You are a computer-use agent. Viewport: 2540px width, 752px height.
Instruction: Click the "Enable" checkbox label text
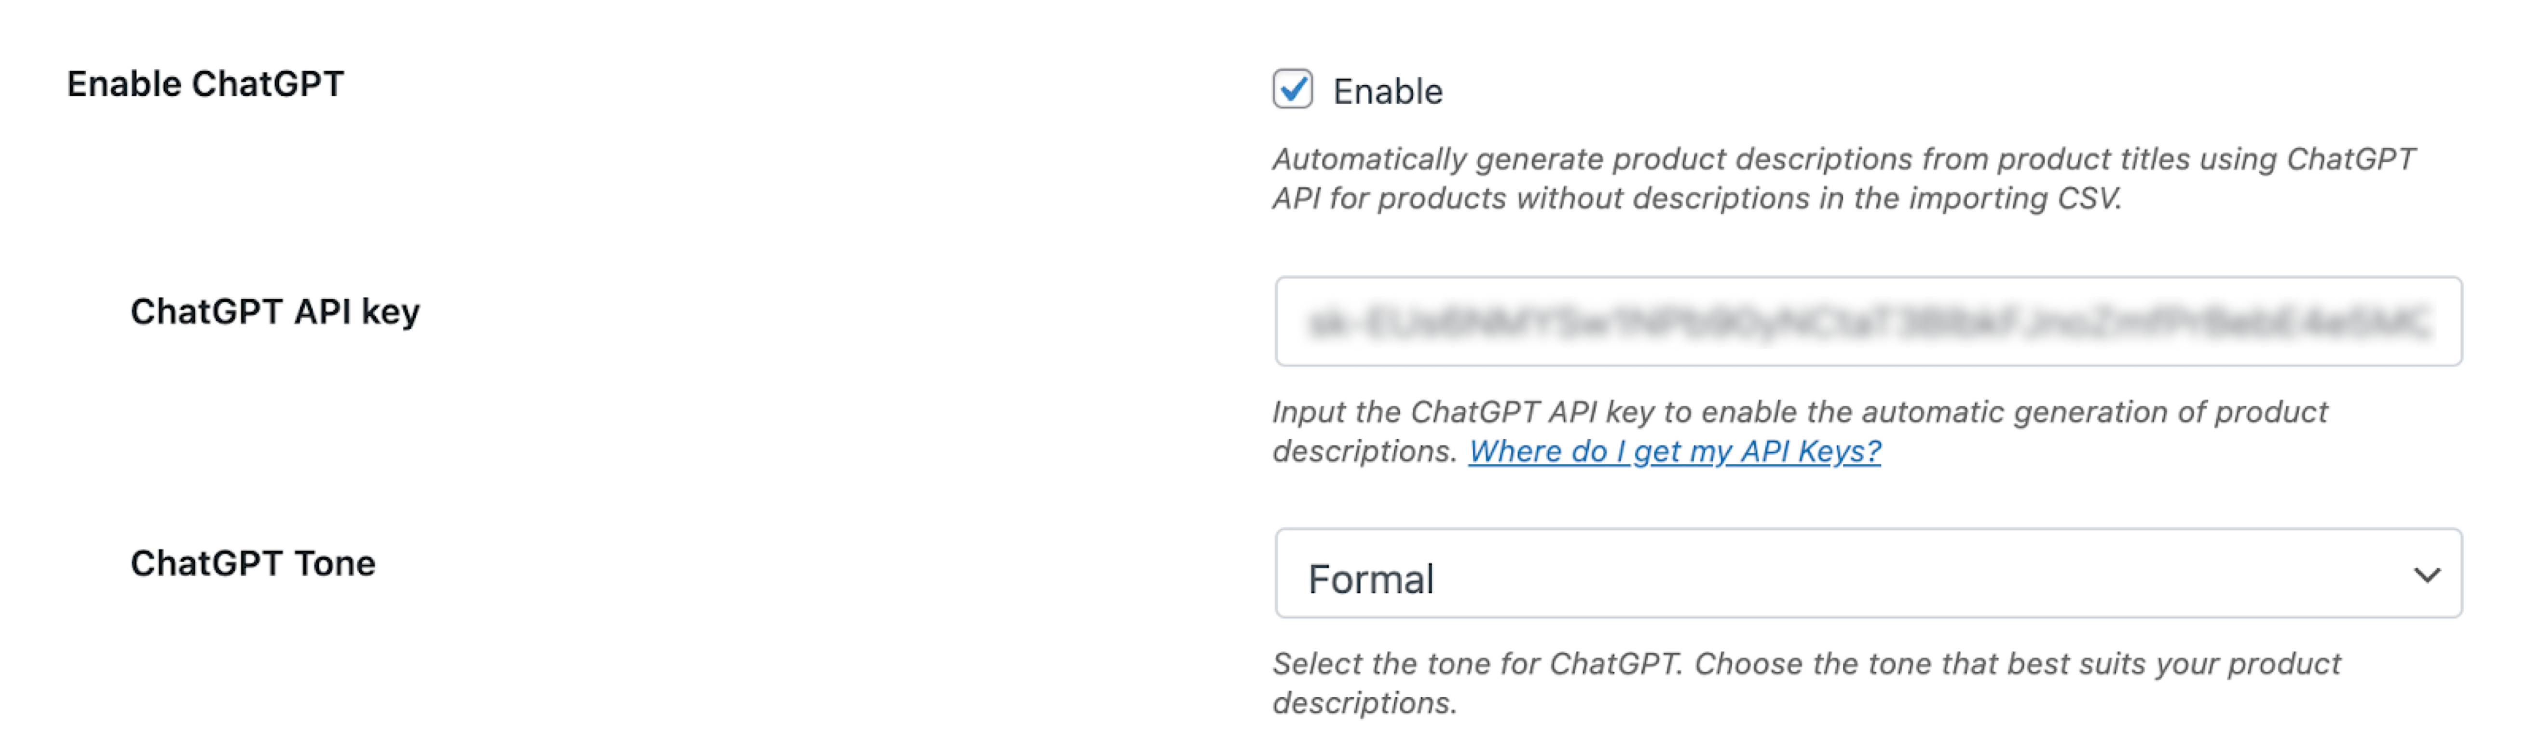1387,92
